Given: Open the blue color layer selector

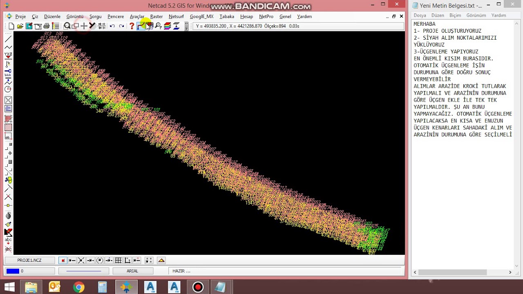Looking at the screenshot, I should click(29, 271).
